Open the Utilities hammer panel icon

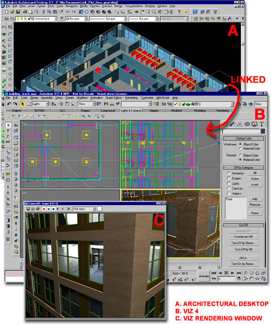click(261, 124)
